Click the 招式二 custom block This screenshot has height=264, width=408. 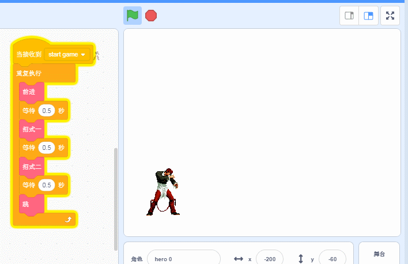[32, 167]
